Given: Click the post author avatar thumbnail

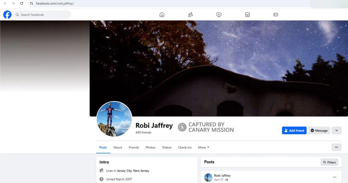Looking at the screenshot, I should click(x=208, y=177).
